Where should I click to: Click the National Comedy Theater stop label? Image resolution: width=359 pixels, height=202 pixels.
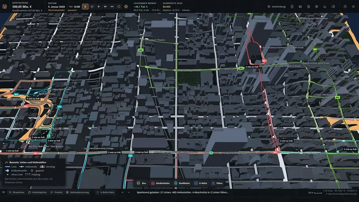pyautogui.click(x=65, y=129)
